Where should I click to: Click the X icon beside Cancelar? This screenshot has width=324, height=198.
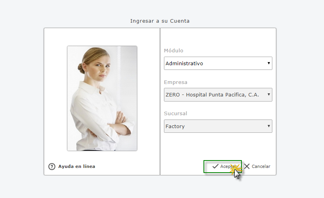click(247, 166)
